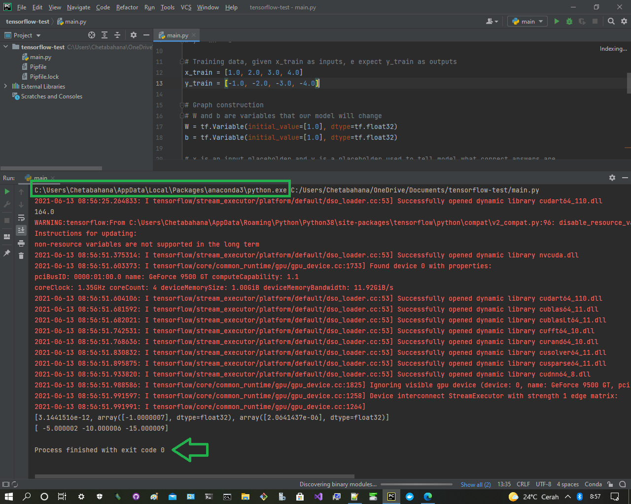Image resolution: width=631 pixels, height=504 pixels.
Task: Collapse the Training data comment fold marker
Action: (x=182, y=62)
